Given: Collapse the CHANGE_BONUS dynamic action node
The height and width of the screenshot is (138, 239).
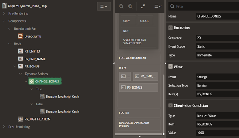Looking at the screenshot, I should click(26, 81).
